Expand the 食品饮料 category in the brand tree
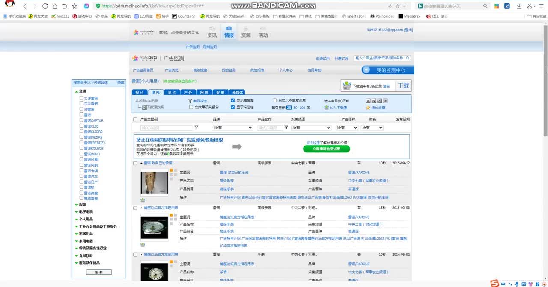 point(77,256)
